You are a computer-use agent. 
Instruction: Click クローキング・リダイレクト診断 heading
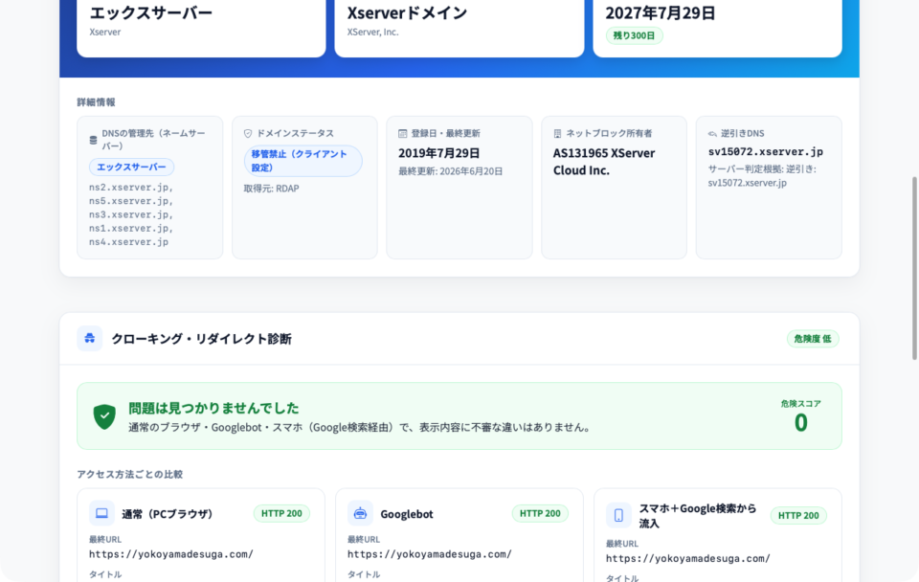(202, 339)
